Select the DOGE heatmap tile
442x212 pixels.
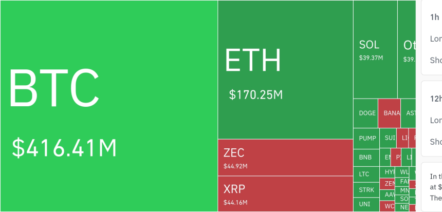coord(365,113)
